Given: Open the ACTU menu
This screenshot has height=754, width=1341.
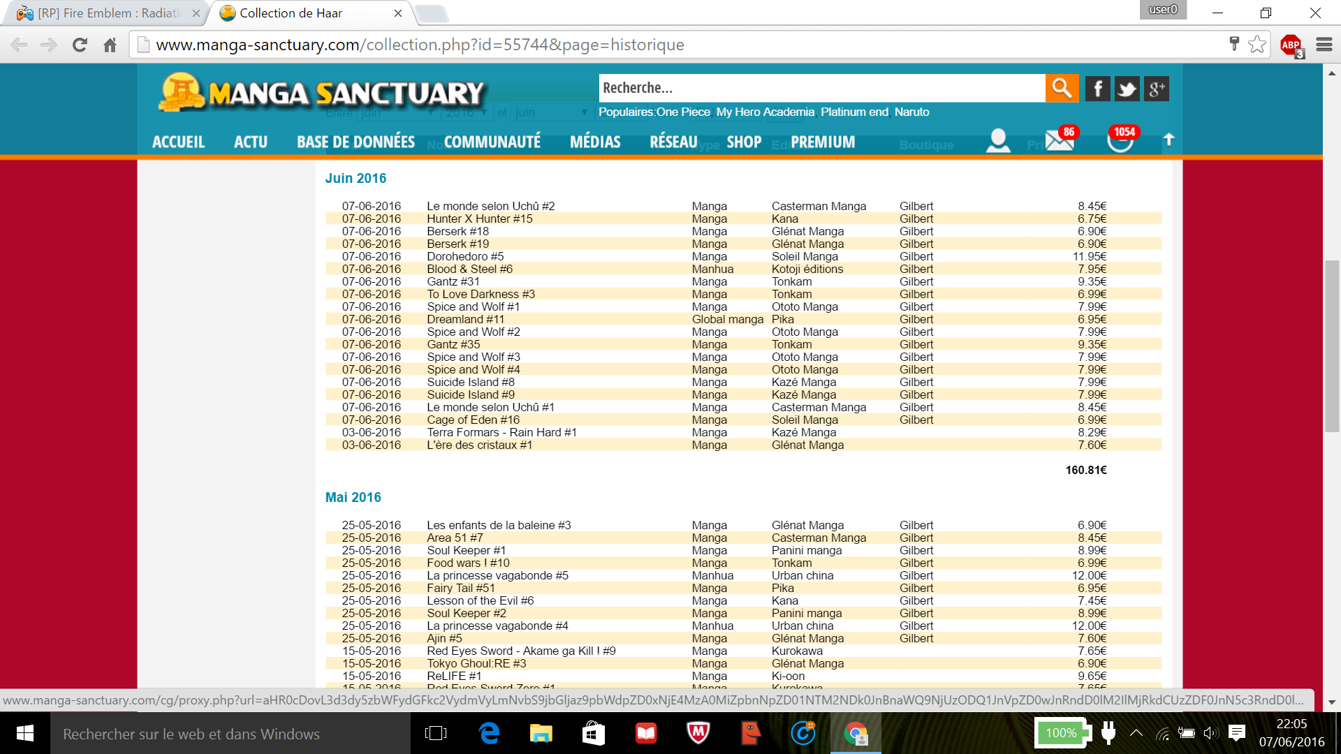Looking at the screenshot, I should click(251, 142).
